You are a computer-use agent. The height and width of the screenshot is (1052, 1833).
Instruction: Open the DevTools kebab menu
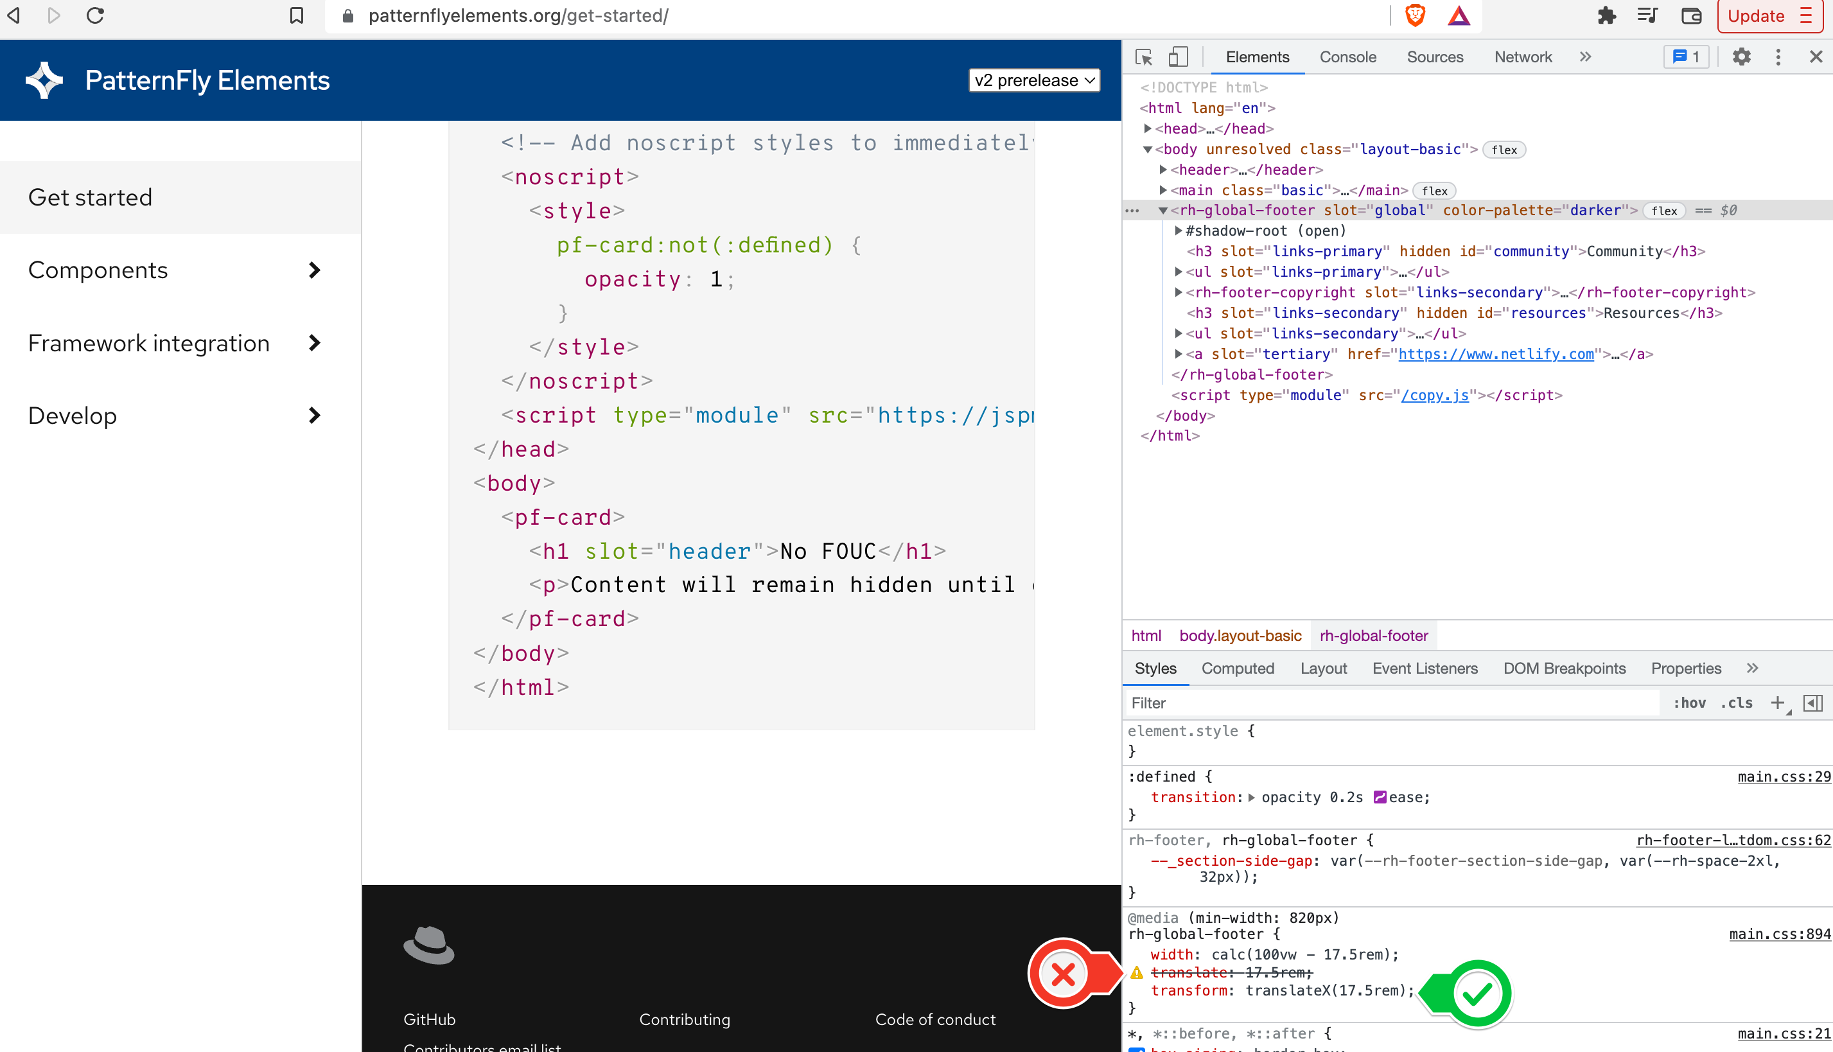pos(1778,57)
